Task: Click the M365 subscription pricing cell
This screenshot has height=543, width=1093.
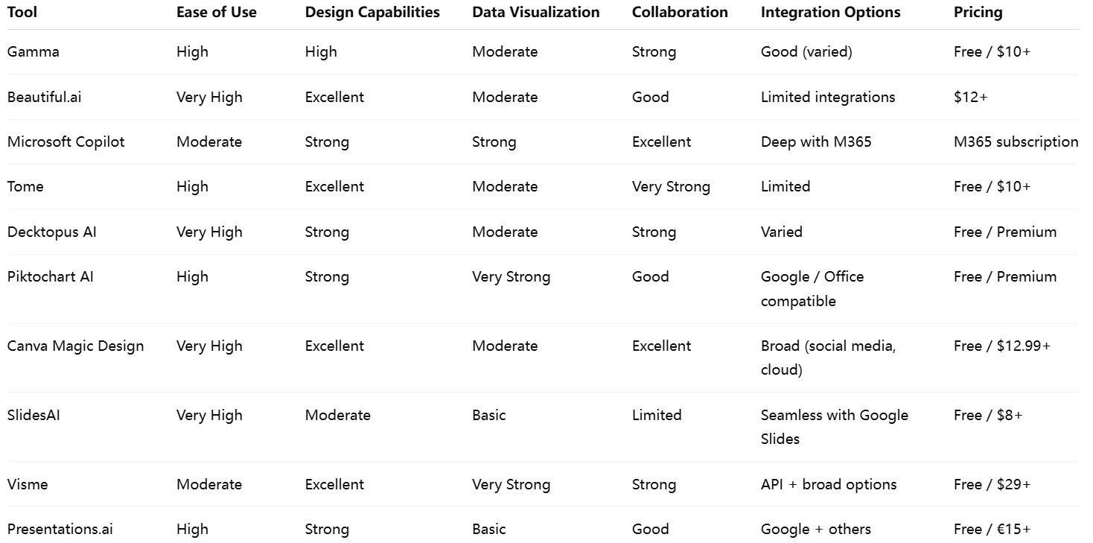Action: 1016,142
